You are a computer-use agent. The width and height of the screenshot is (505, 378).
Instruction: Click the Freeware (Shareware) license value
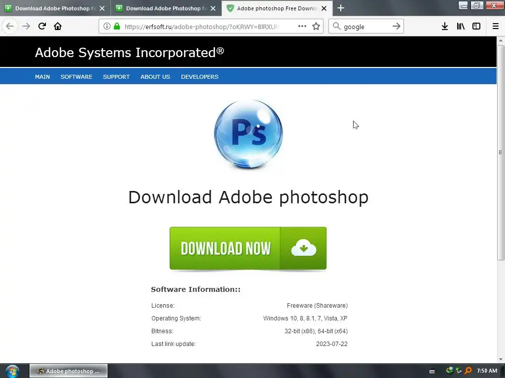click(317, 305)
